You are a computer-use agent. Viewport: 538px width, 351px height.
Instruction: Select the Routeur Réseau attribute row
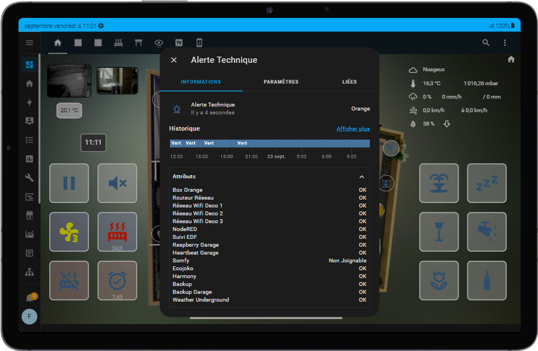[x=270, y=198]
